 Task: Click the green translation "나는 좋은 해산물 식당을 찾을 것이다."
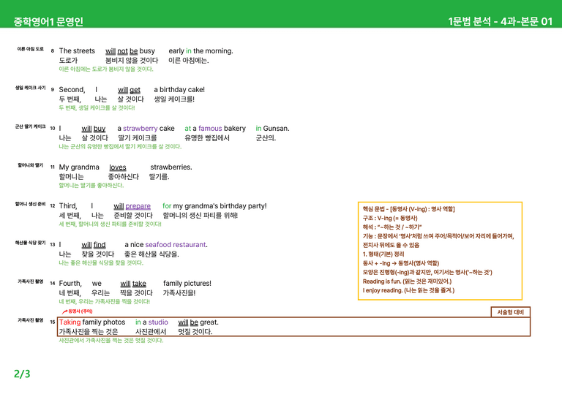(x=101, y=262)
